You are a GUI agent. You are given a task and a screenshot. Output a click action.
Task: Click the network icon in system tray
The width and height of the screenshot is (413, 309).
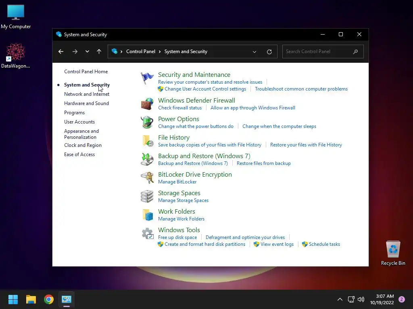(351, 299)
